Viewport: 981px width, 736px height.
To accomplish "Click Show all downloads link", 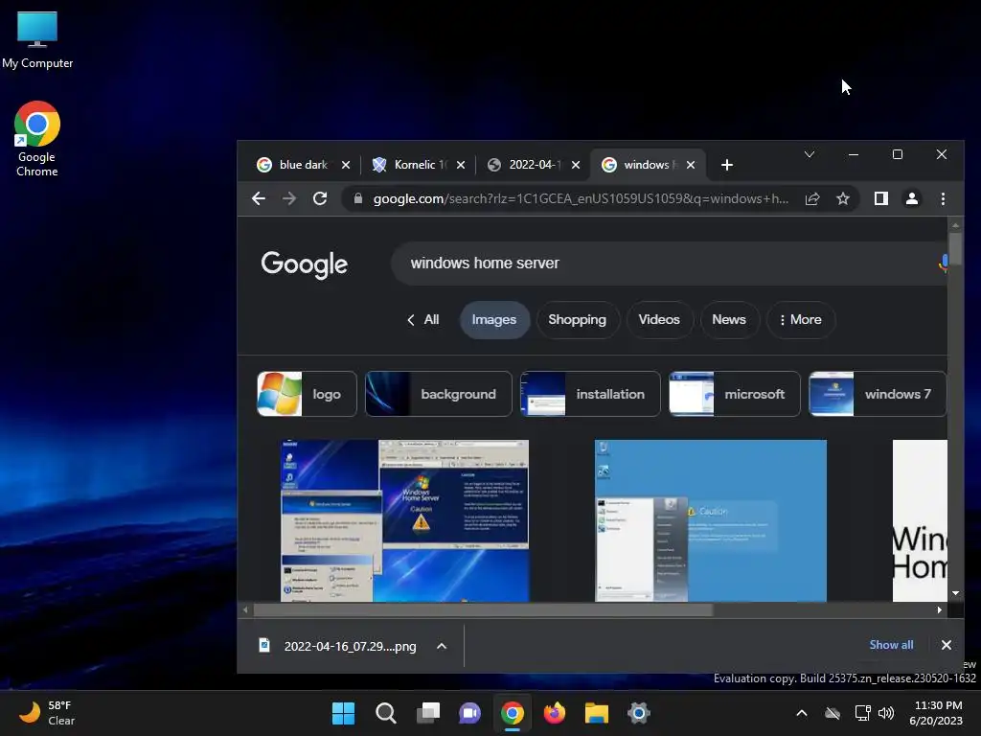I will [x=891, y=645].
